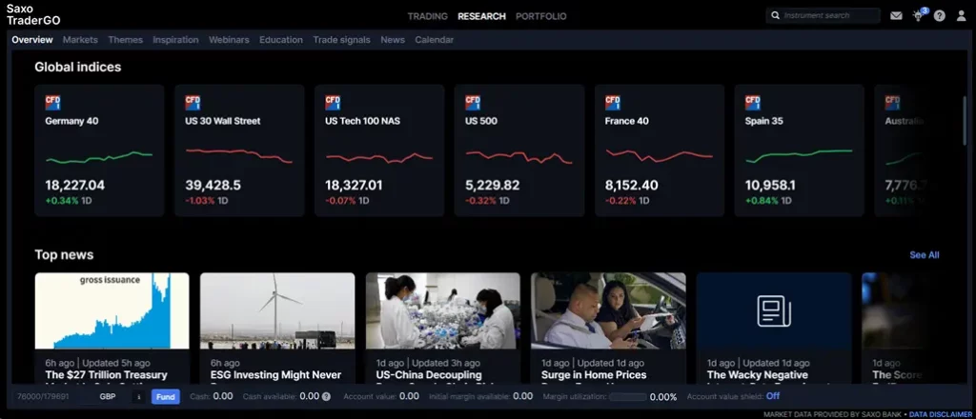Click the US 500 red sparkline chart
Image resolution: width=976 pixels, height=419 pixels.
click(519, 157)
